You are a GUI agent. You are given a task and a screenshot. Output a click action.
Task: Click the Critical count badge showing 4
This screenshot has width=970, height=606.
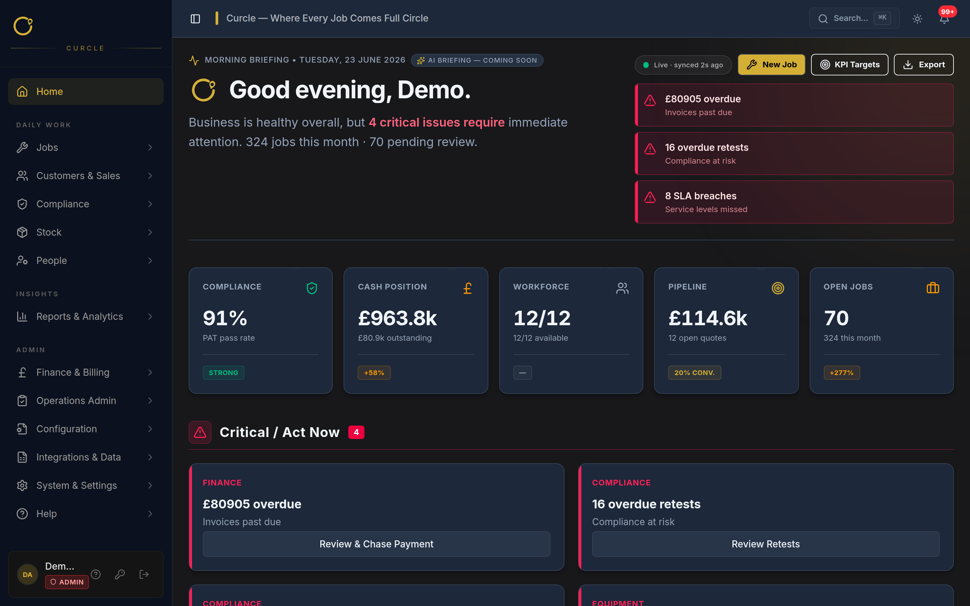point(356,432)
